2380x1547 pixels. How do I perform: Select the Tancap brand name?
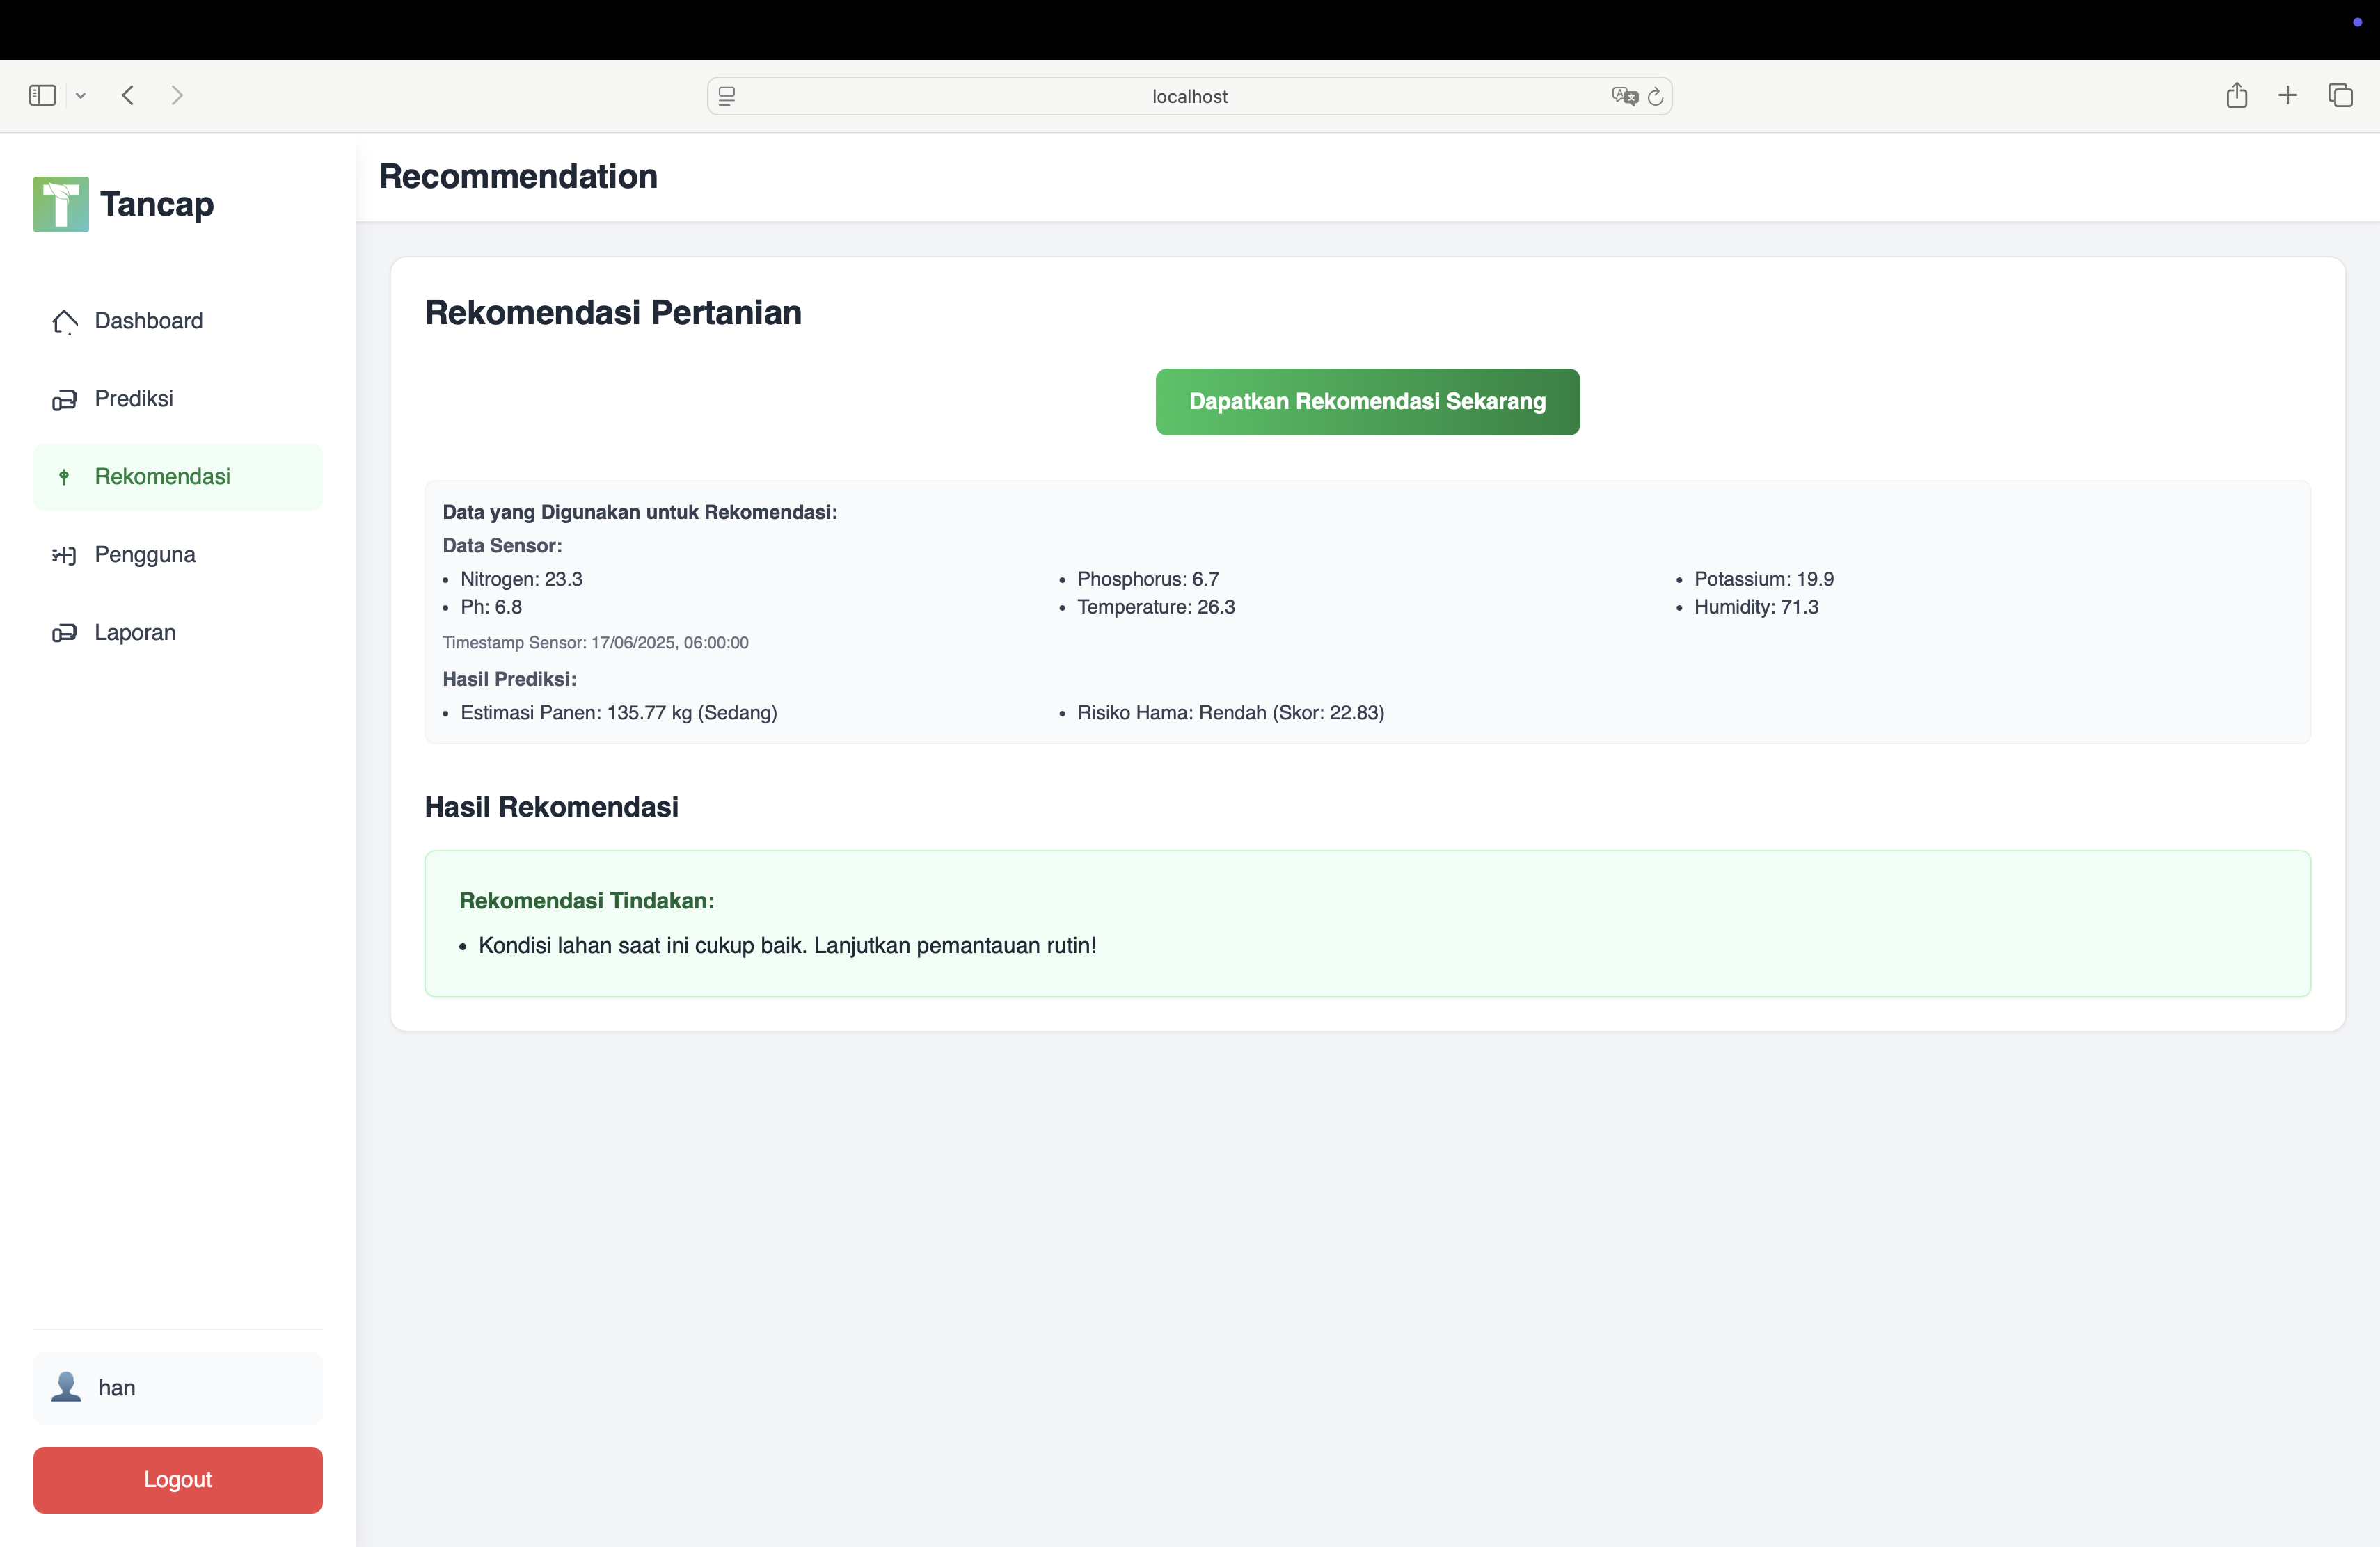tap(157, 204)
